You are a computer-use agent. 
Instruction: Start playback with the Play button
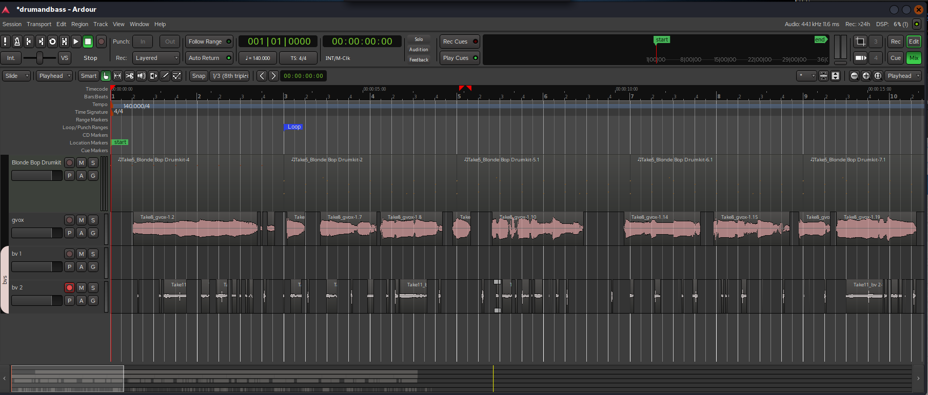76,41
